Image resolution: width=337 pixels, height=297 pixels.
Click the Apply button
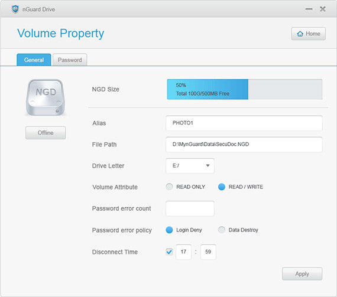pyautogui.click(x=302, y=274)
